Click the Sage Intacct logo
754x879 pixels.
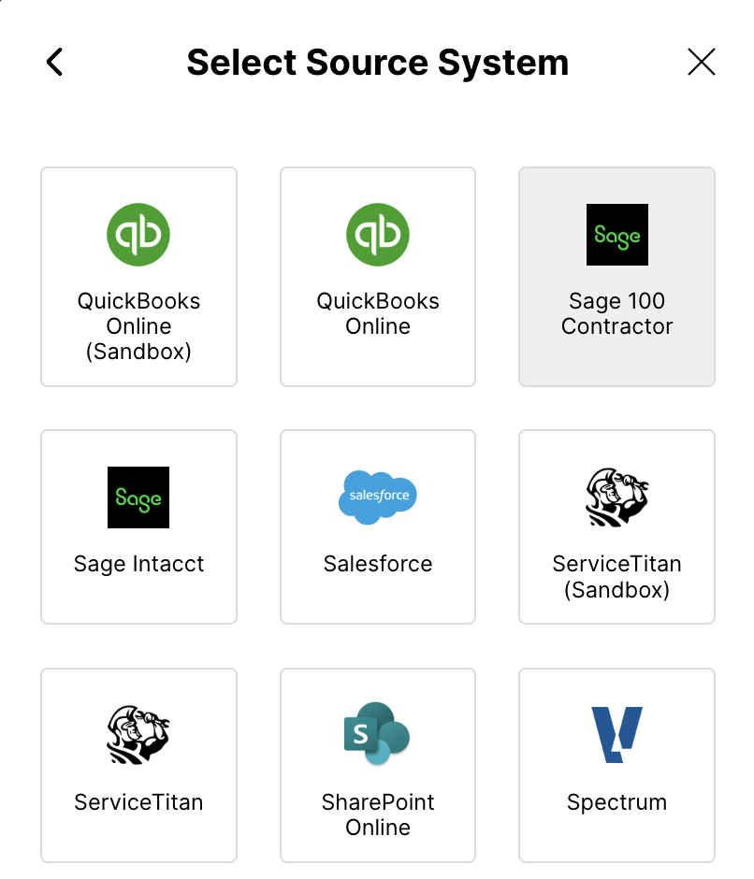(x=138, y=497)
